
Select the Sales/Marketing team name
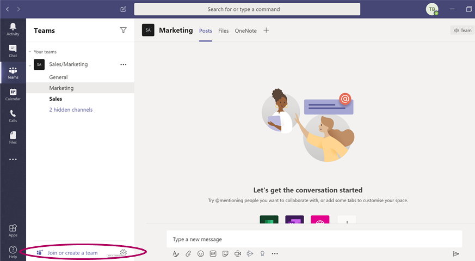tap(69, 64)
